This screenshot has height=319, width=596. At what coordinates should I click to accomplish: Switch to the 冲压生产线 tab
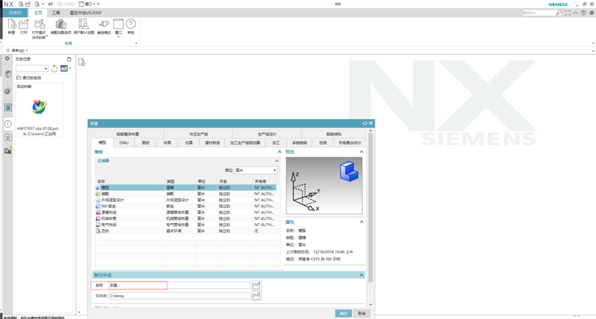point(199,134)
